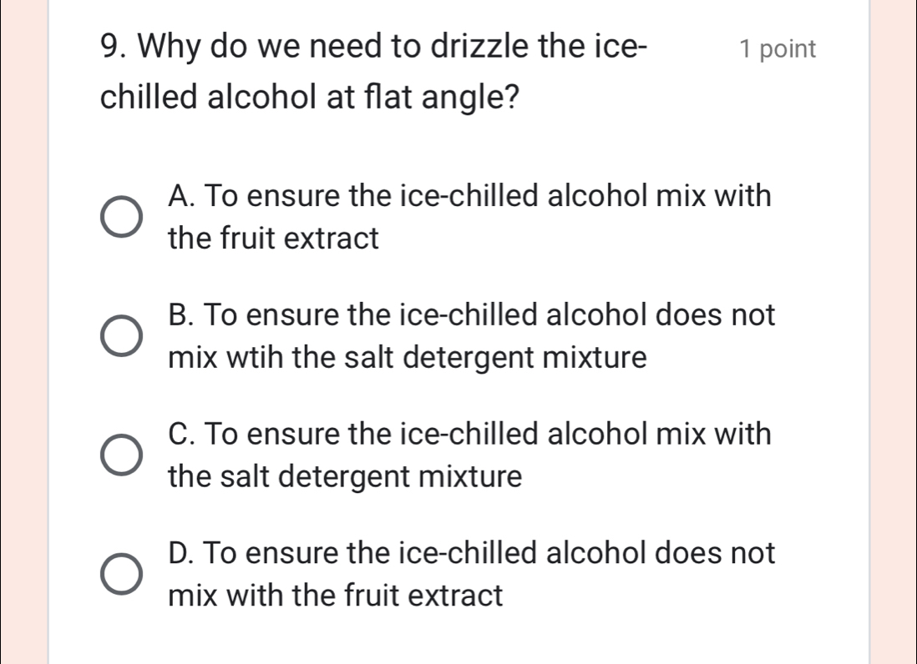The width and height of the screenshot is (917, 664).
Task: Click the text 'A. To ensure the ice-chilled alcohol mix with'
Action: [x=469, y=196]
